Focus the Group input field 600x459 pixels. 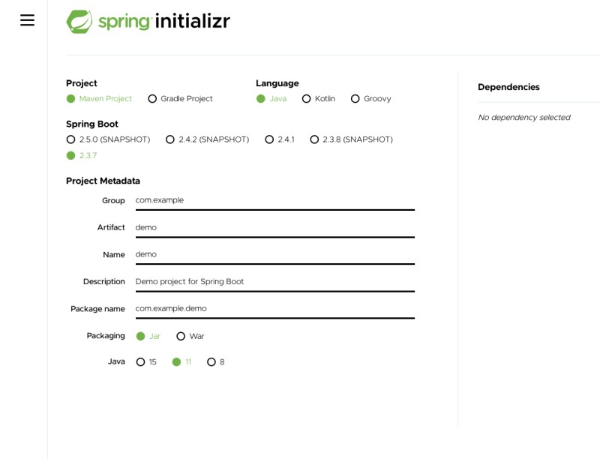click(x=274, y=201)
